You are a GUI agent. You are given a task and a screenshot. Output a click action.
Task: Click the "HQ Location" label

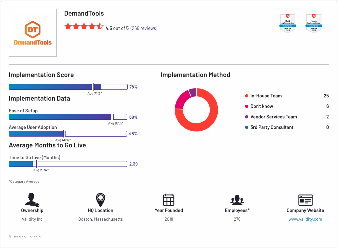tap(101, 210)
